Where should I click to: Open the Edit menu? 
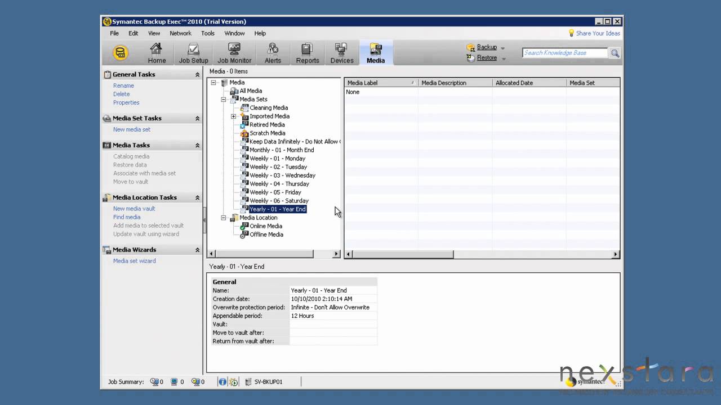coord(133,33)
